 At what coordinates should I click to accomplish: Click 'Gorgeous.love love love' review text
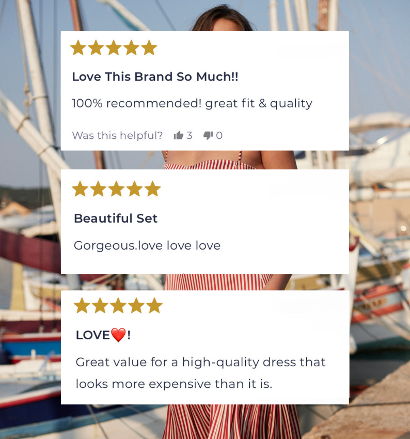point(147,246)
